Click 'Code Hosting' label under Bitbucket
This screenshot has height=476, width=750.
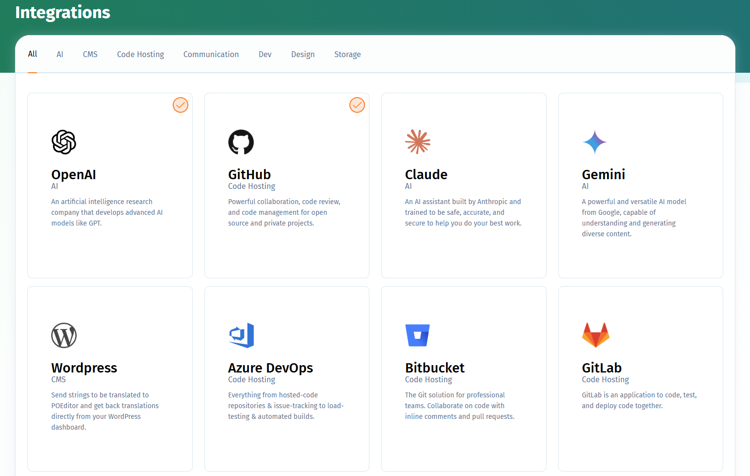428,379
